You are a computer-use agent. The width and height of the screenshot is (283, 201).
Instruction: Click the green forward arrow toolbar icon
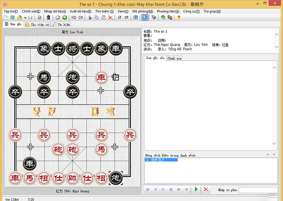click(65, 17)
